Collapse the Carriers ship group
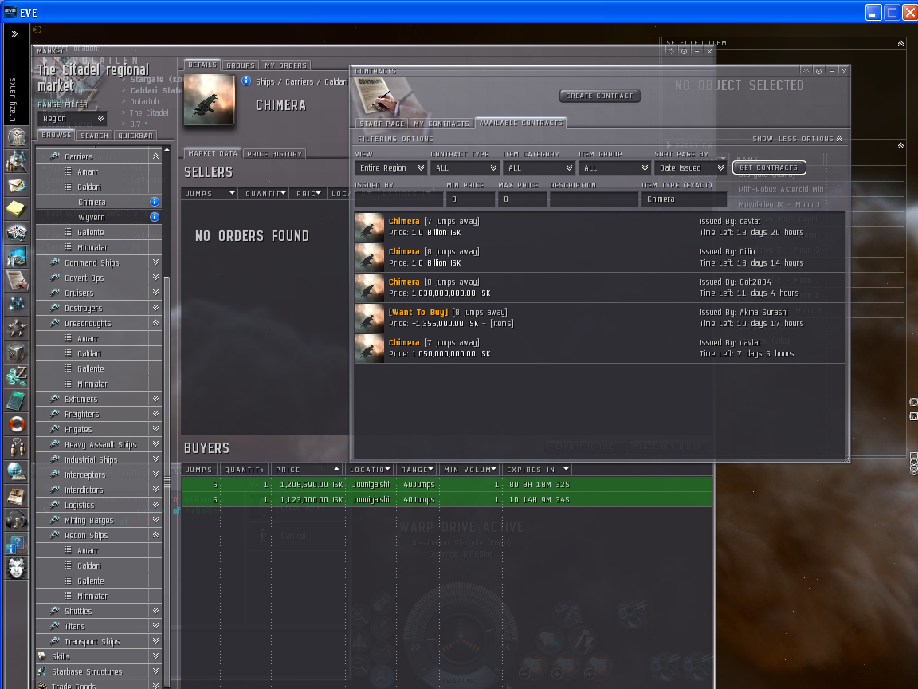The width and height of the screenshot is (918, 689). coord(155,157)
